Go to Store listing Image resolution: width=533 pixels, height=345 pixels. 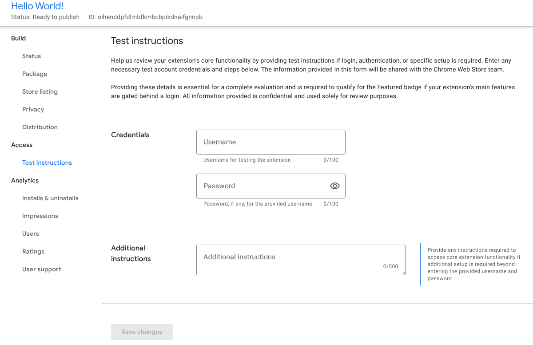coord(40,91)
